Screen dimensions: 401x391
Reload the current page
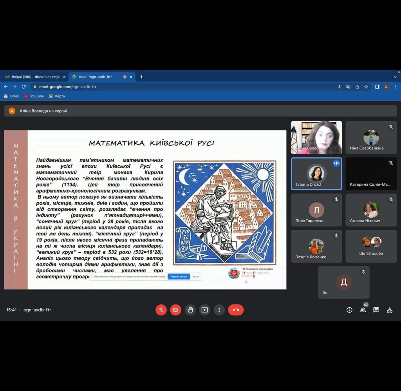[24, 87]
